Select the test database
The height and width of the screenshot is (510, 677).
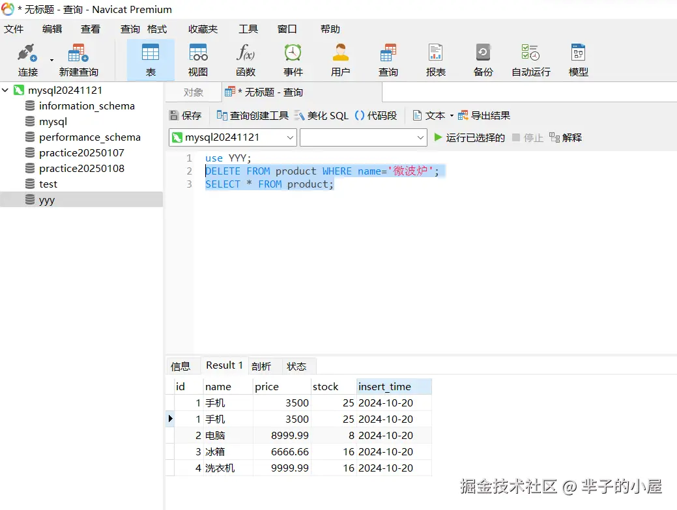tap(48, 184)
